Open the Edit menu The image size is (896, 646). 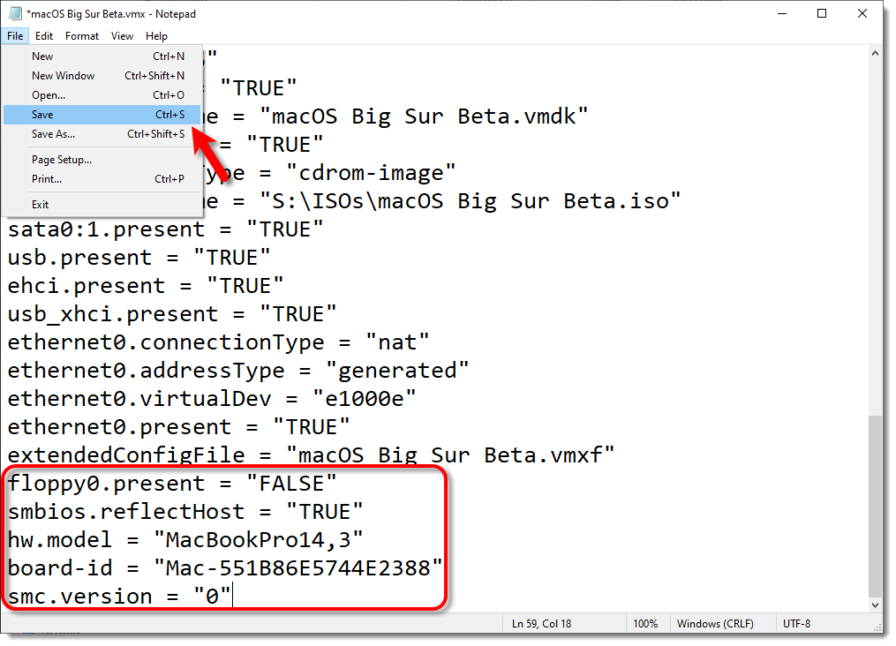click(x=44, y=36)
